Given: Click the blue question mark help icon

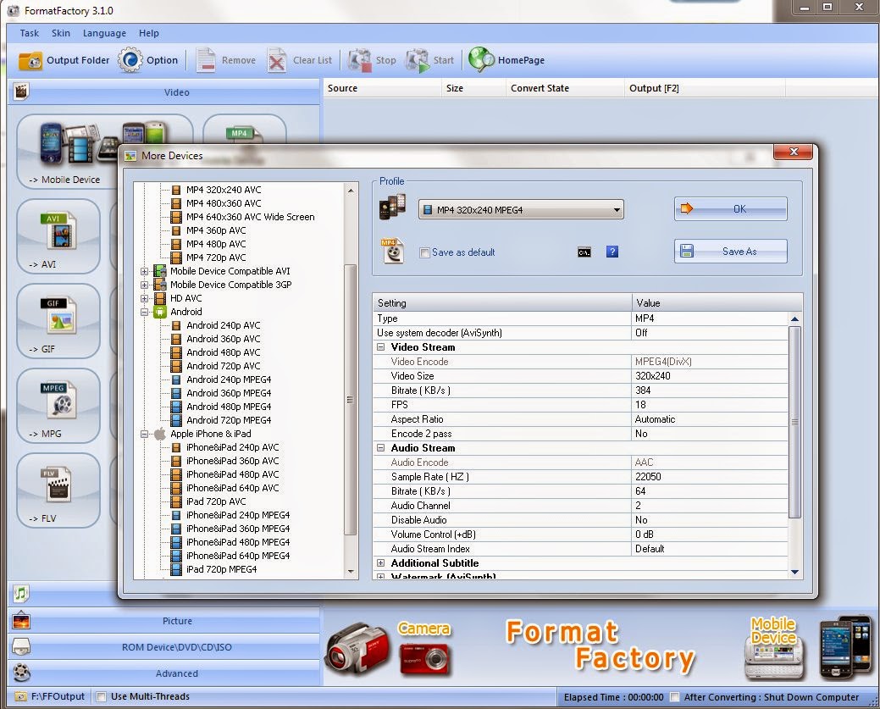Looking at the screenshot, I should (x=612, y=252).
